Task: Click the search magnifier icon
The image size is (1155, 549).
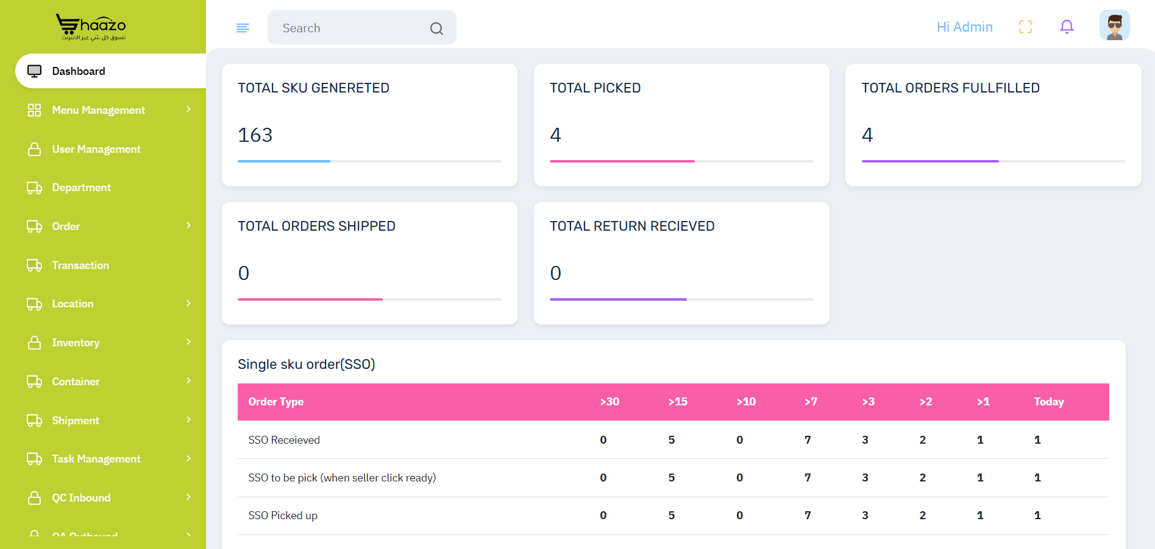Action: [x=436, y=28]
